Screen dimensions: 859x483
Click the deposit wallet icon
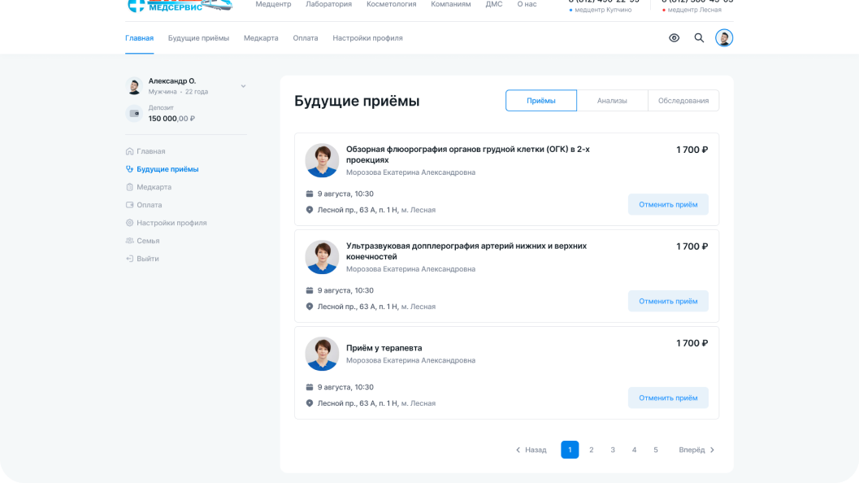coord(134,114)
